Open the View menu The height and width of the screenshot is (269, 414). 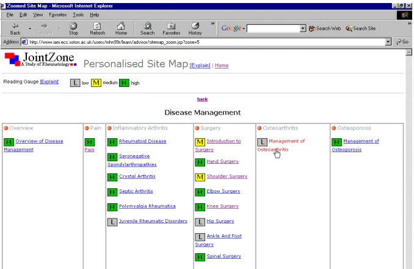tap(38, 15)
